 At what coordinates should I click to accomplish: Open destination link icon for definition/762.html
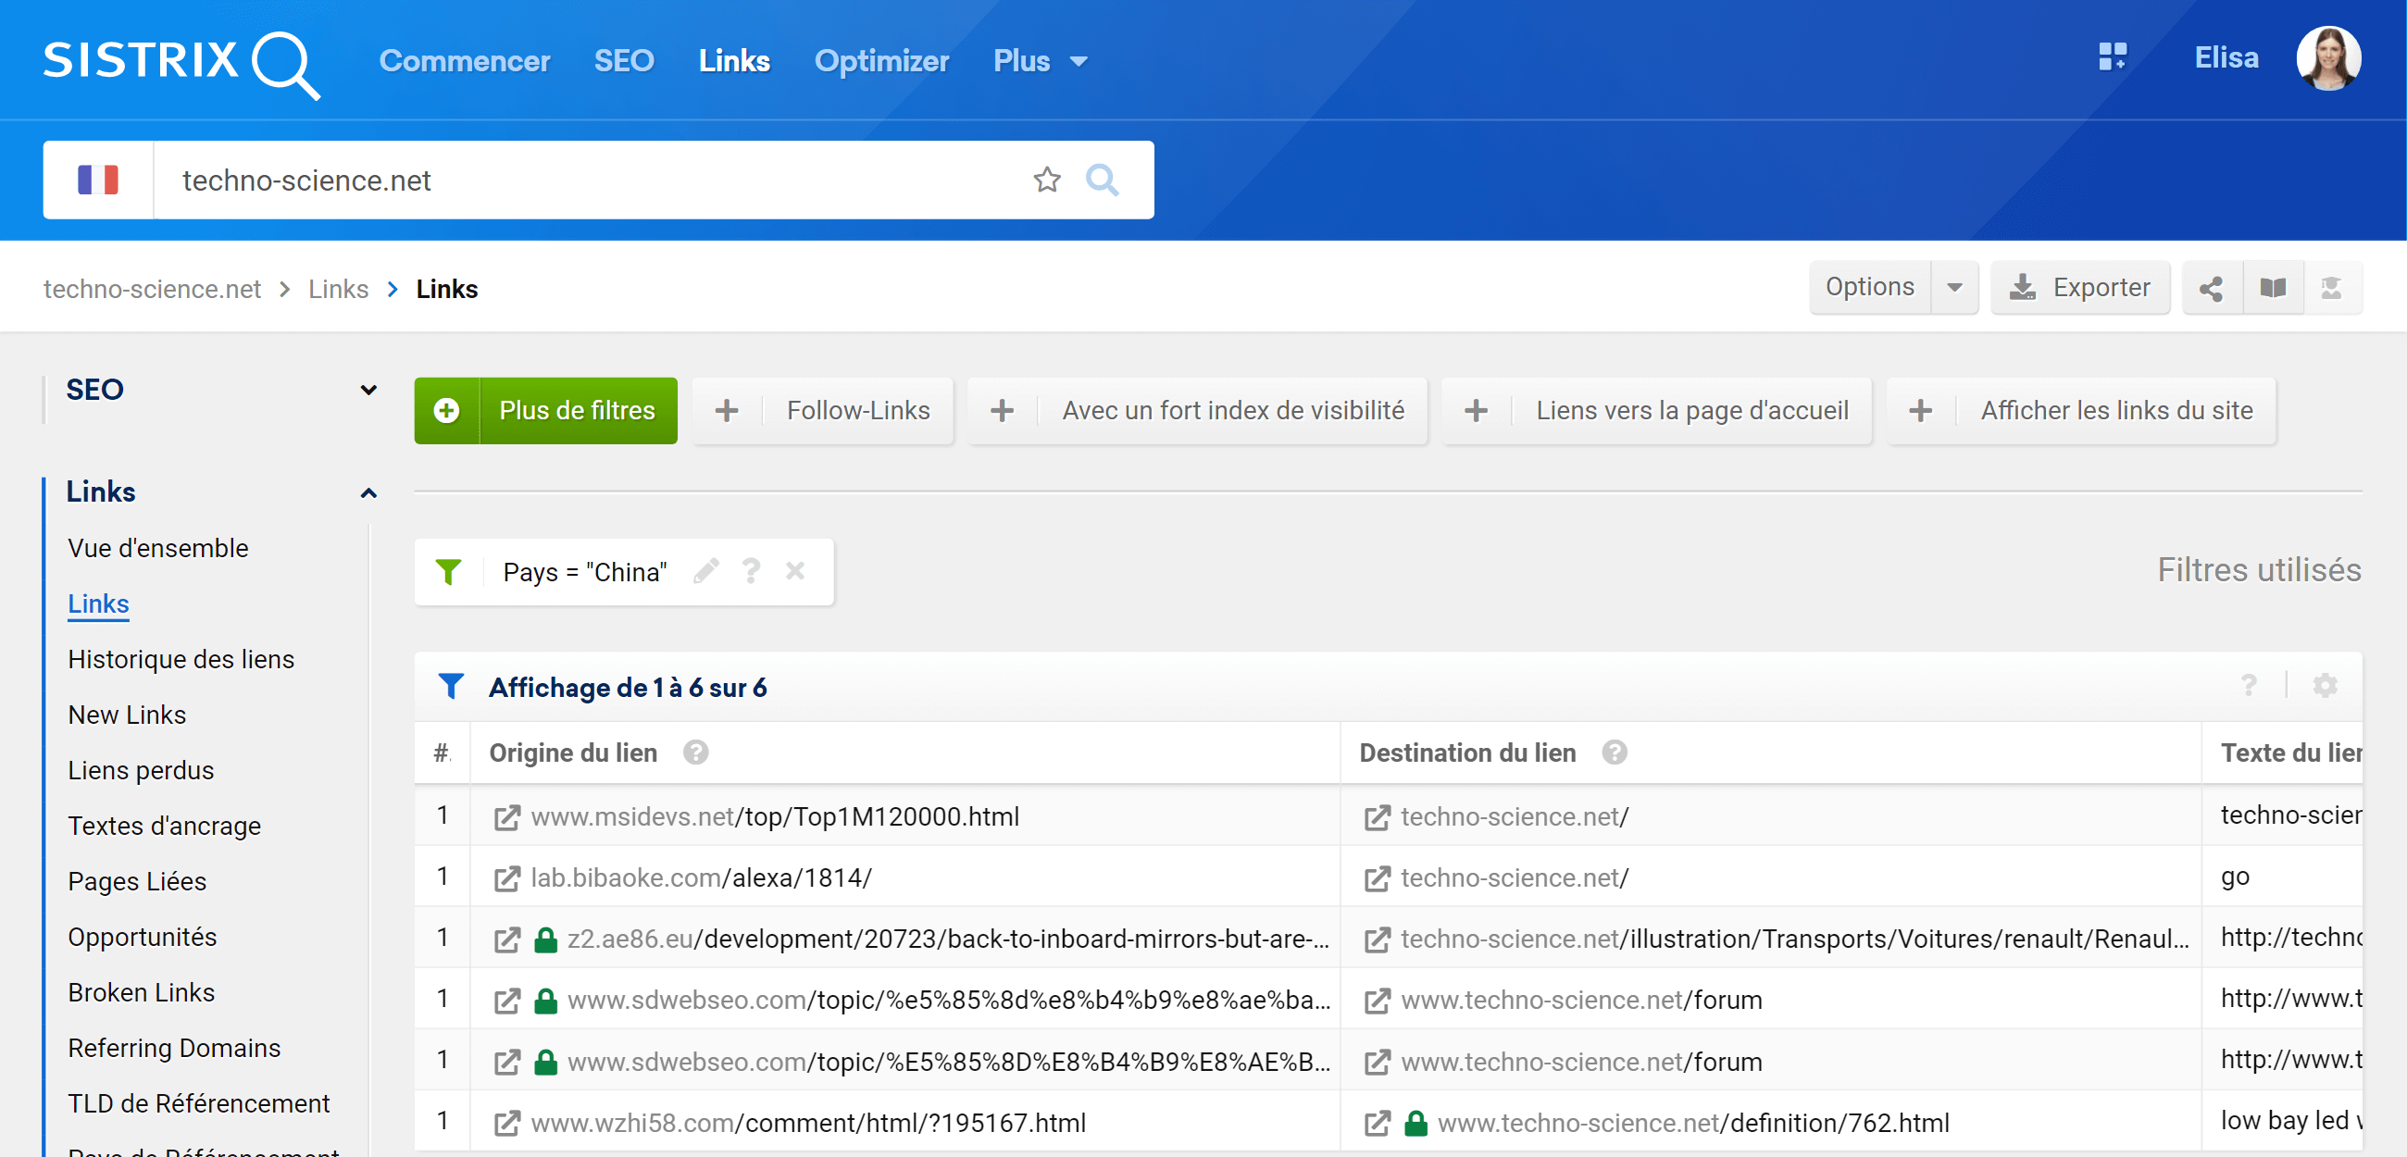(1377, 1124)
